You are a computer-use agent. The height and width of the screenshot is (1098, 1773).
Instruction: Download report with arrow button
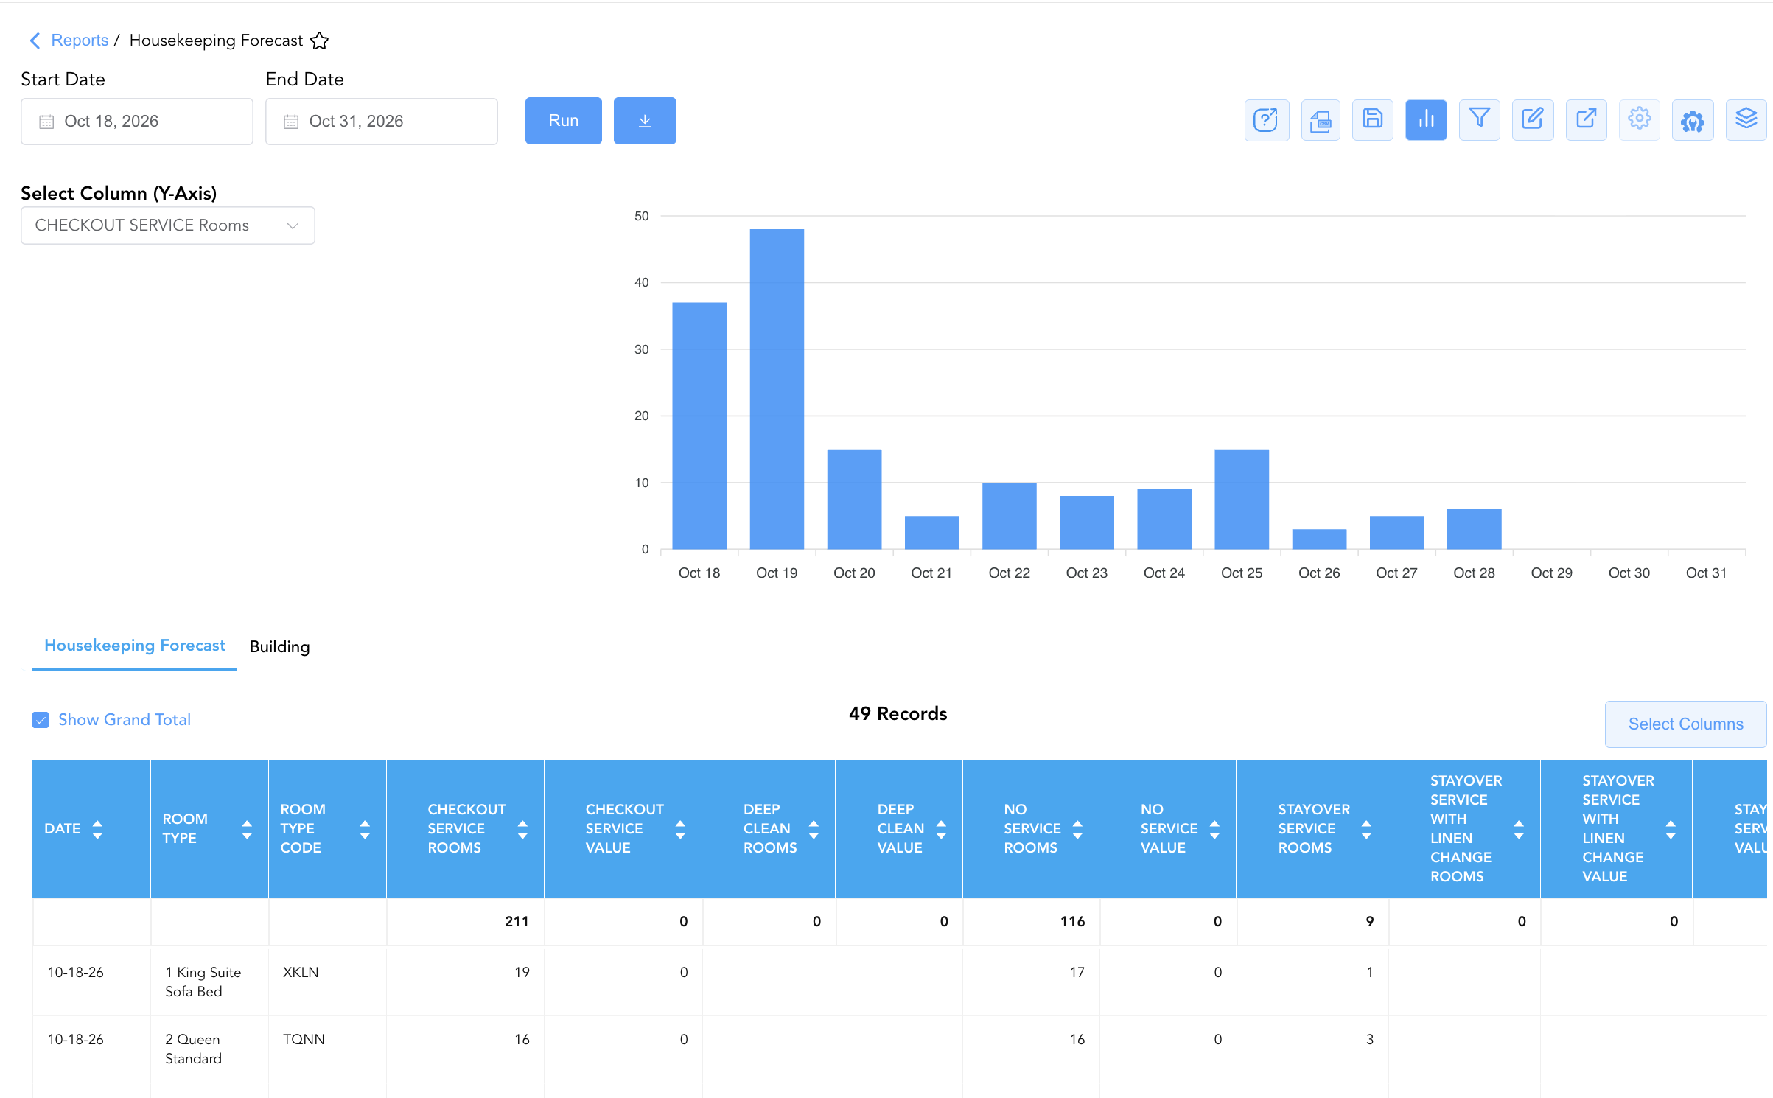pos(645,121)
